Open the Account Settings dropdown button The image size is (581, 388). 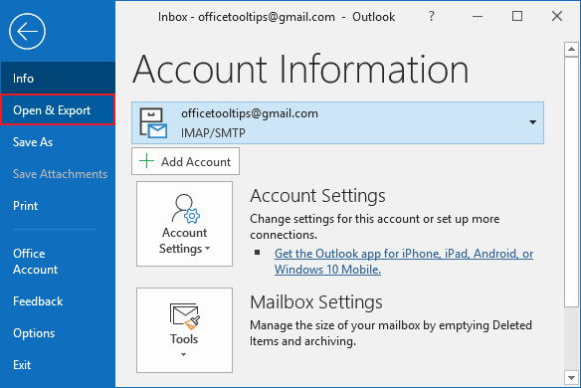click(184, 224)
